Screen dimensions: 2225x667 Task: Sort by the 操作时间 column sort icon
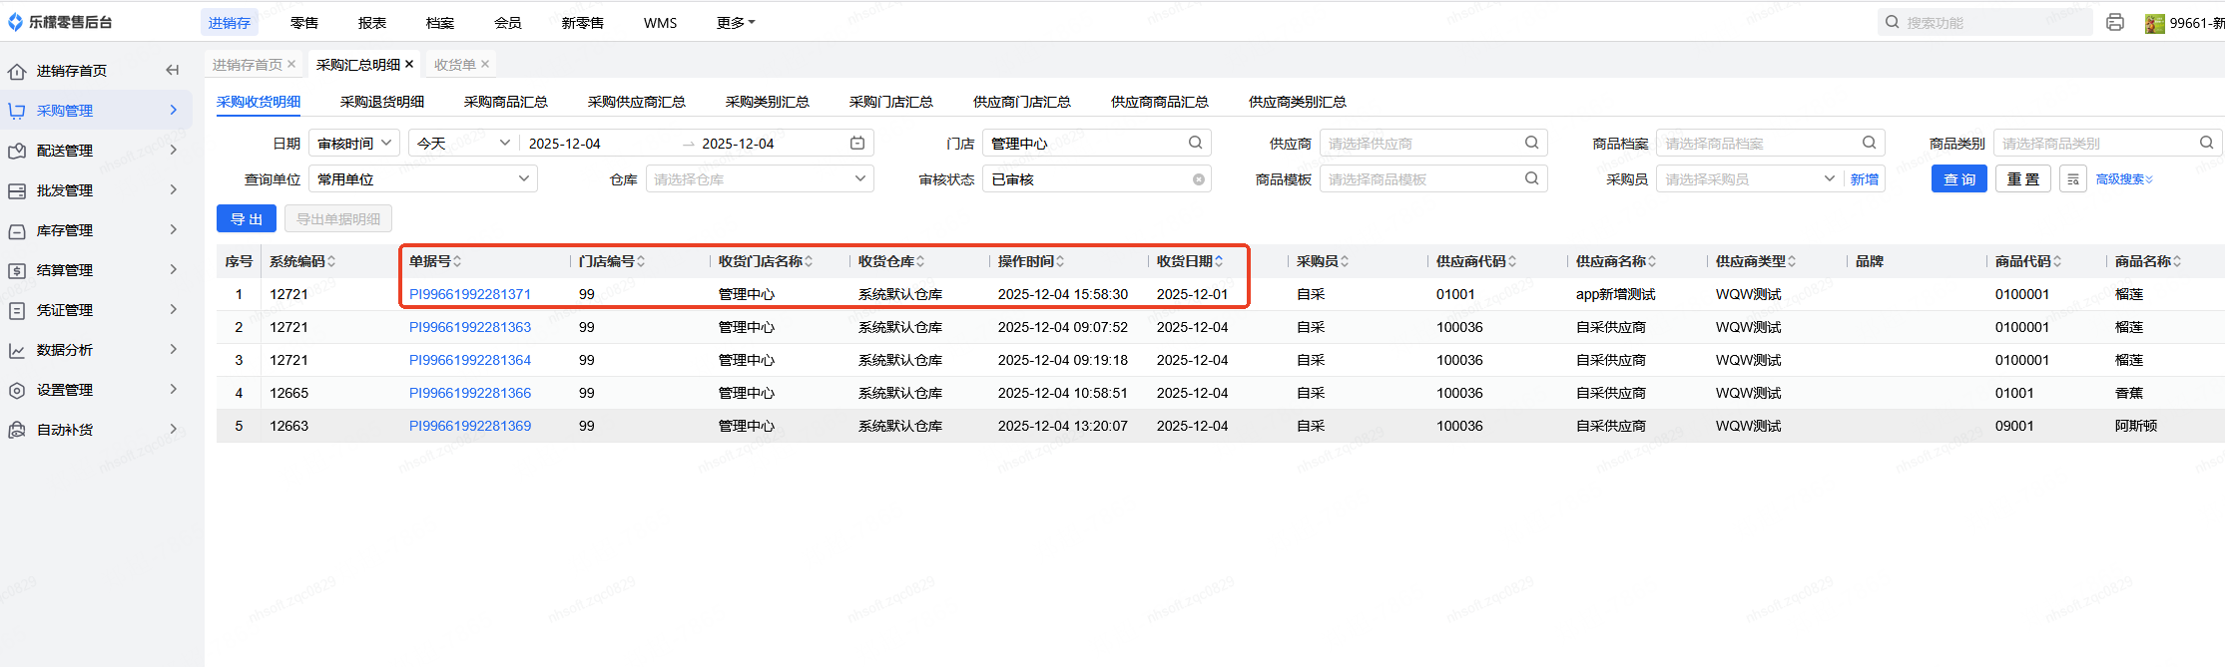coord(1060,261)
